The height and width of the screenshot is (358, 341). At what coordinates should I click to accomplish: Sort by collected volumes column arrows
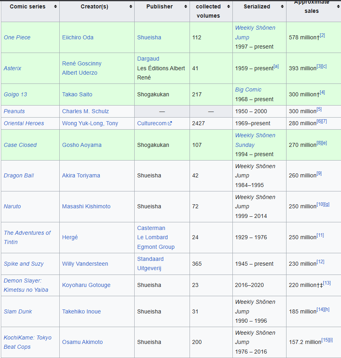pyautogui.click(x=228, y=6)
